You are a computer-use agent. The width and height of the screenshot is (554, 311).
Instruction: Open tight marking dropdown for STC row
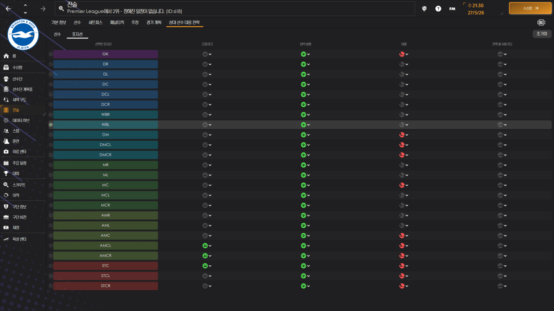(207, 266)
